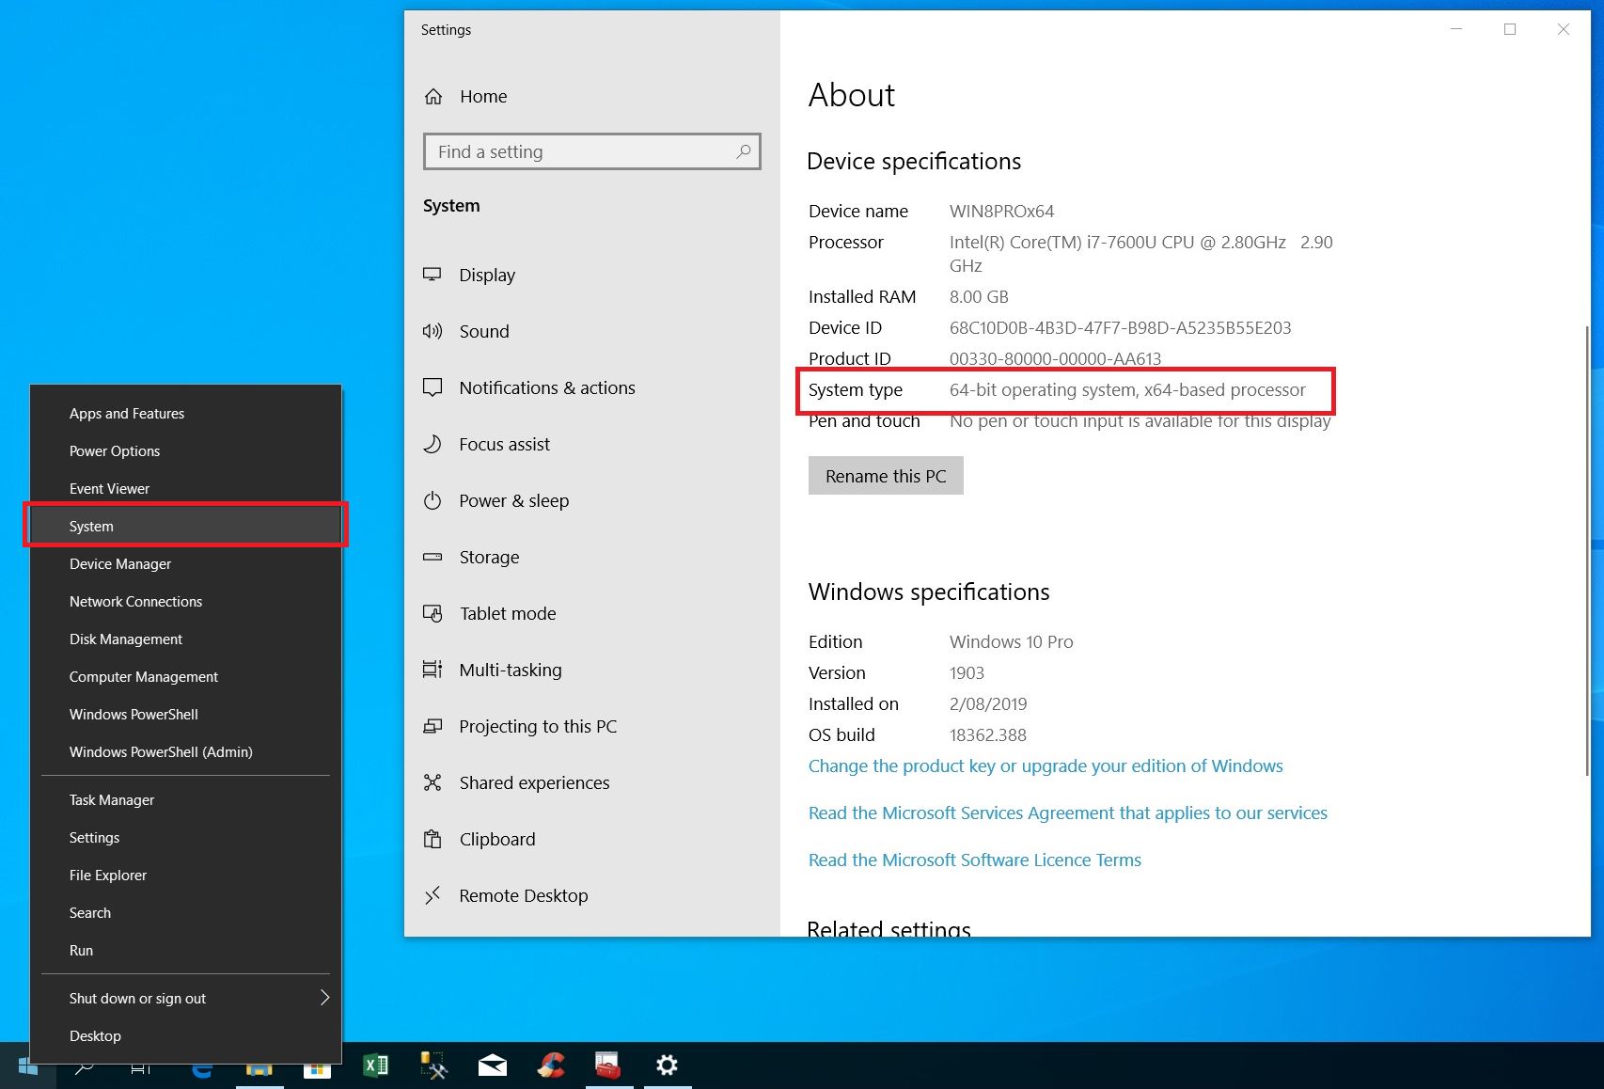The width and height of the screenshot is (1604, 1089).
Task: Read the Microsoft Software Licence Terms
Action: (975, 860)
